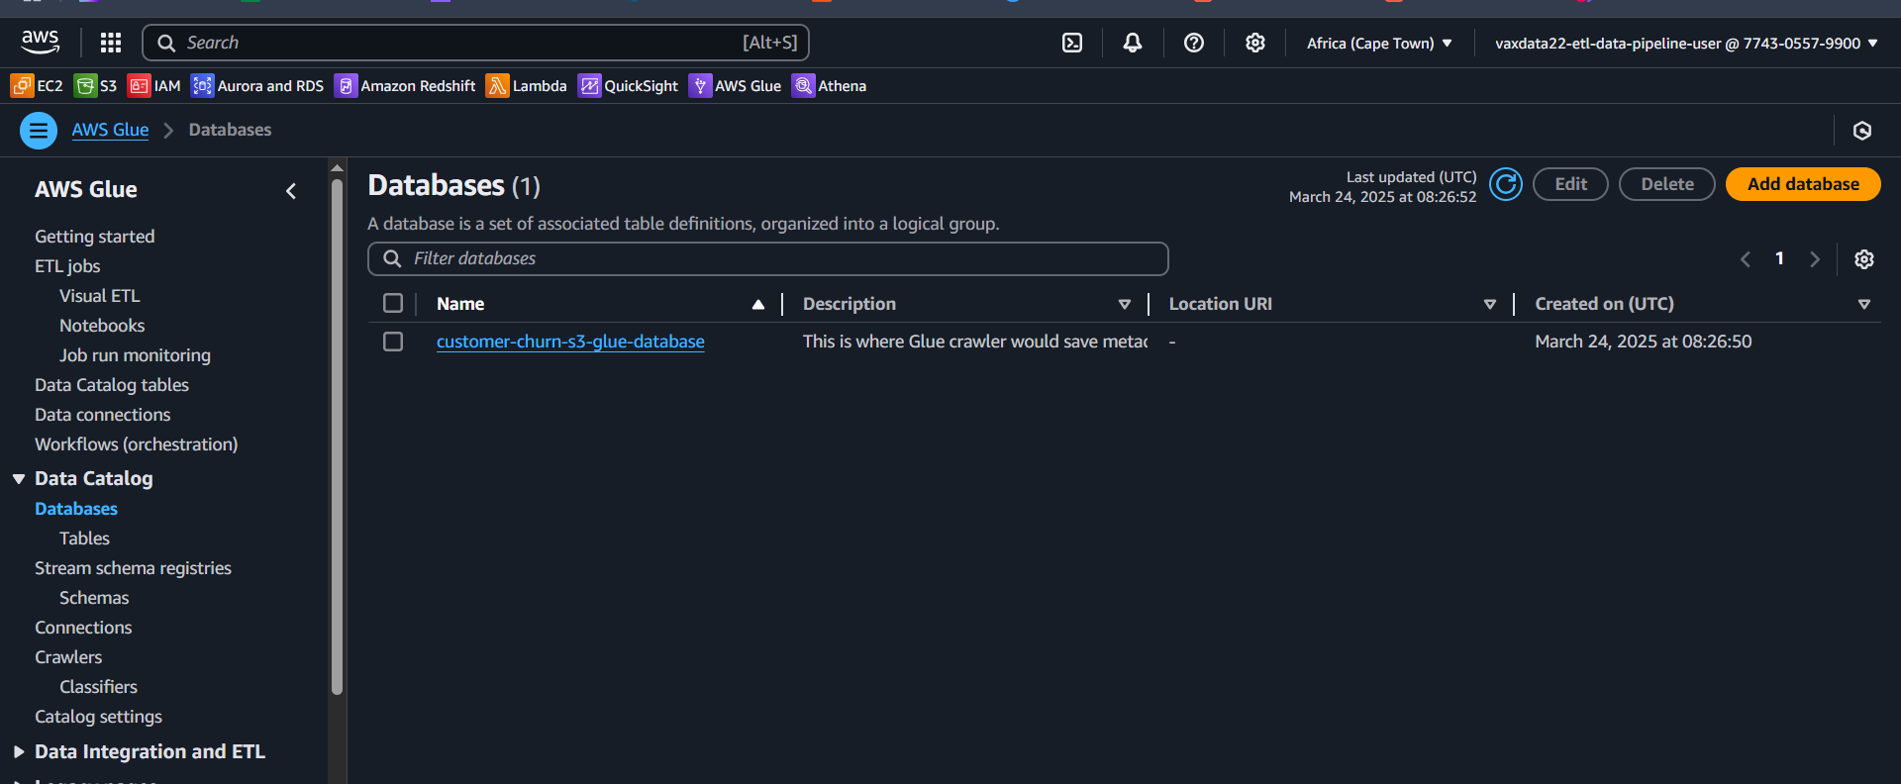This screenshot has width=1901, height=784.
Task: Open the customer-churn-s3-glue-database link
Action: [x=570, y=342]
